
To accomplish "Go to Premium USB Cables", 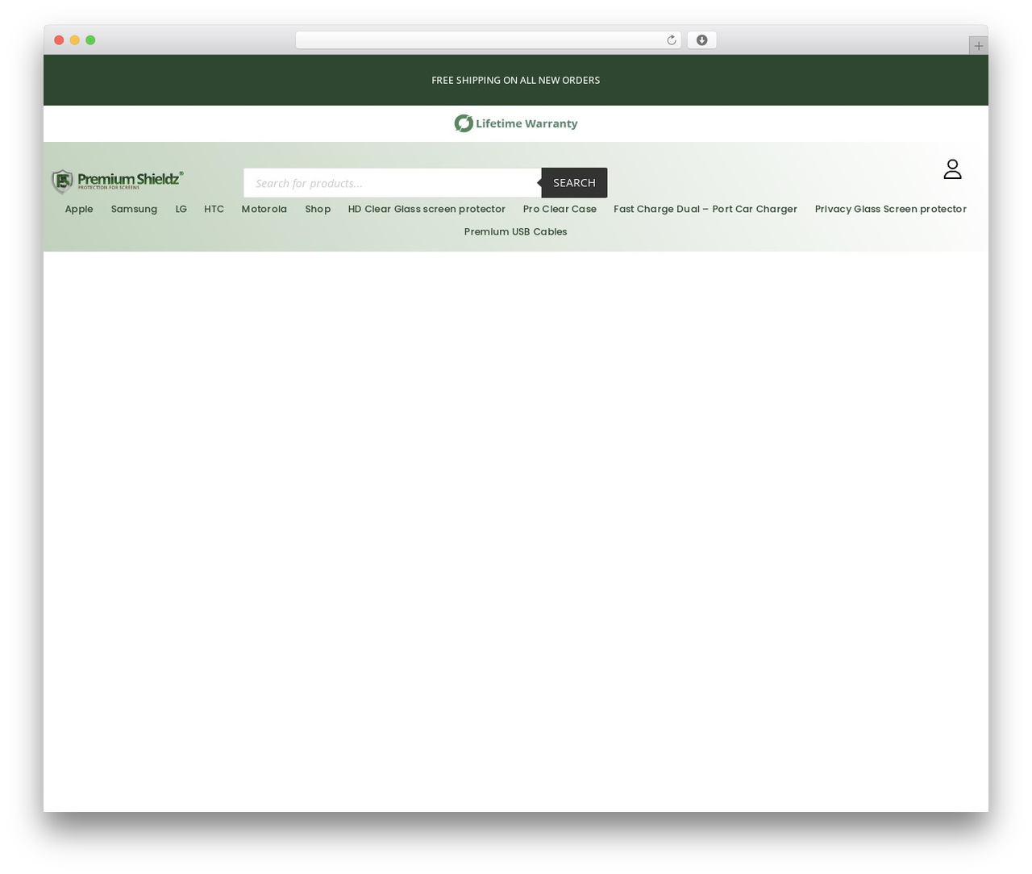I will pos(515,231).
